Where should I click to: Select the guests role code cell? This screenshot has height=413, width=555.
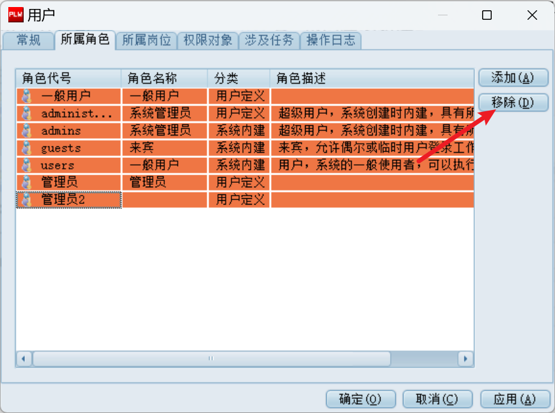(x=68, y=148)
